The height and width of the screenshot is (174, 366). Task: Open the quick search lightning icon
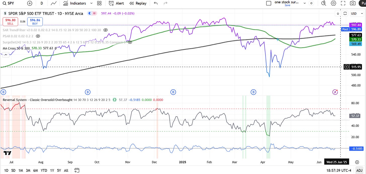(324, 3)
